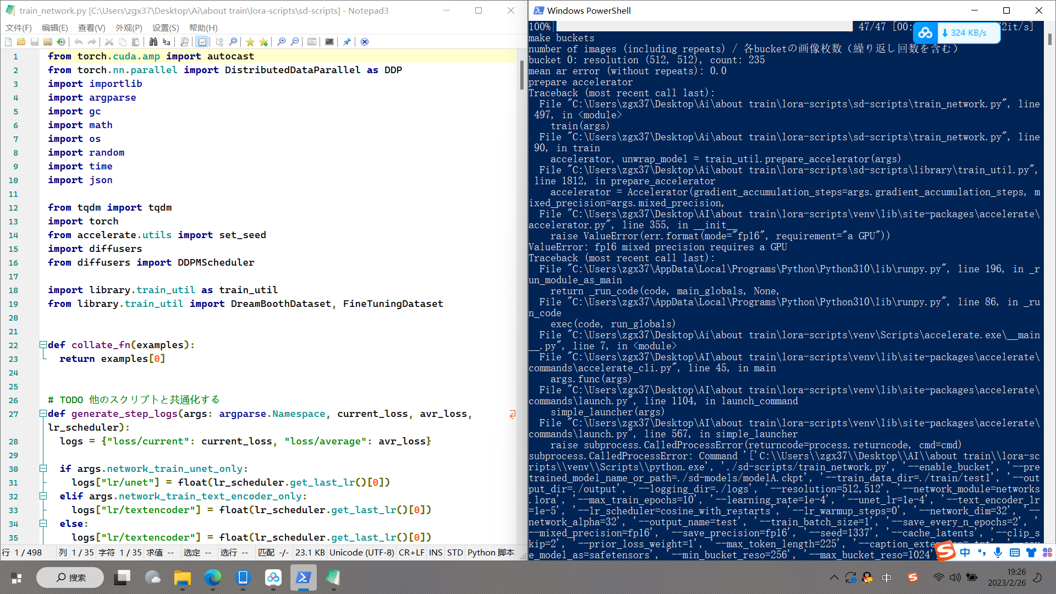Click the 'Python 脚本' lexer status field
Screen dimensions: 1056x594
click(491, 552)
